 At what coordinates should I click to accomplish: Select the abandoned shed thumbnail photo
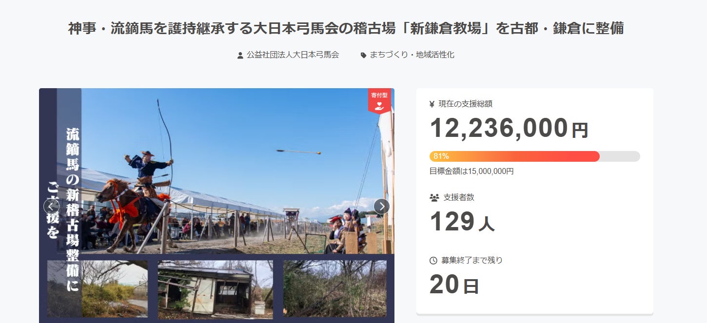point(215,289)
